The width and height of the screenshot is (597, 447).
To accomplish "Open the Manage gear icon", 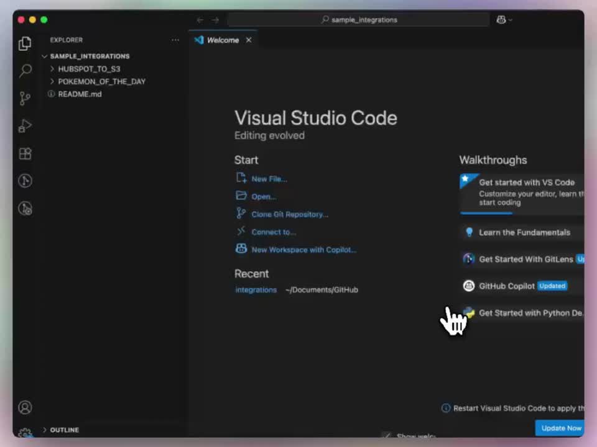I will (x=25, y=433).
